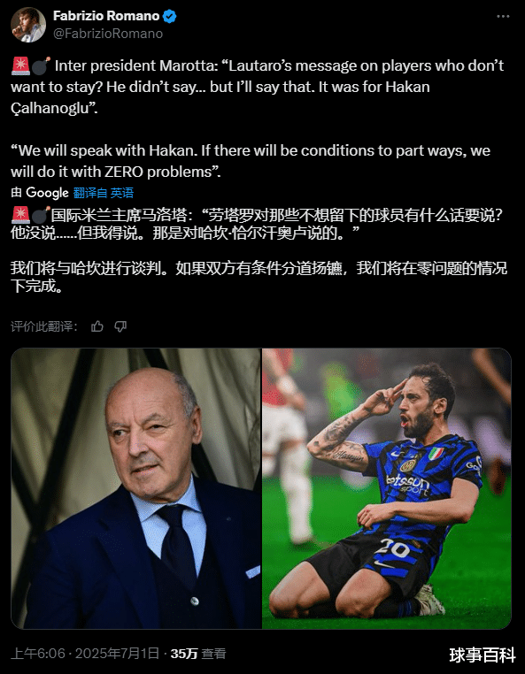Open the three-dot more options menu
525x674 pixels.
503,16
